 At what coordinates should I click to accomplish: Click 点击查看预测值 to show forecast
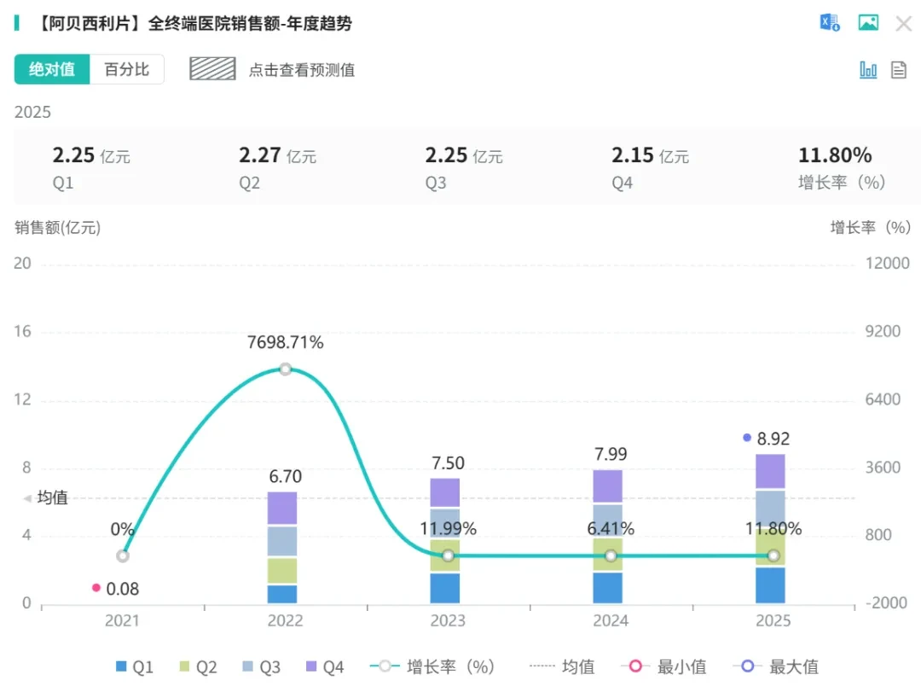[x=301, y=70]
